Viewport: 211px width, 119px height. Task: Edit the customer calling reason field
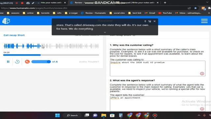coord(158,68)
